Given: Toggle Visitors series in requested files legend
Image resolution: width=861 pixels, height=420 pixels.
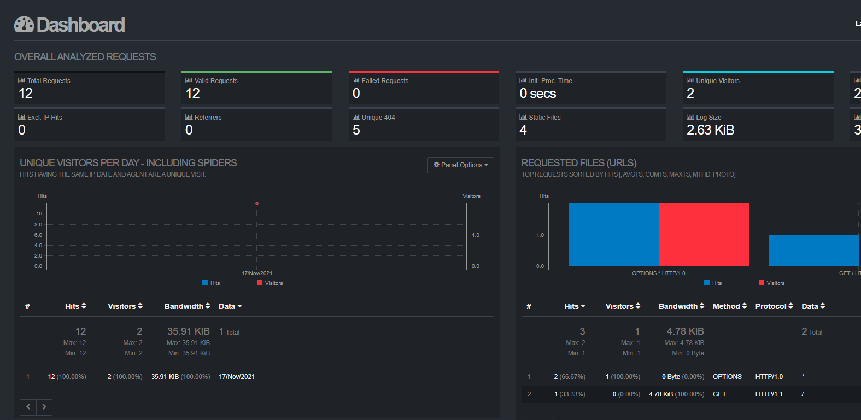Looking at the screenshot, I should click(772, 283).
